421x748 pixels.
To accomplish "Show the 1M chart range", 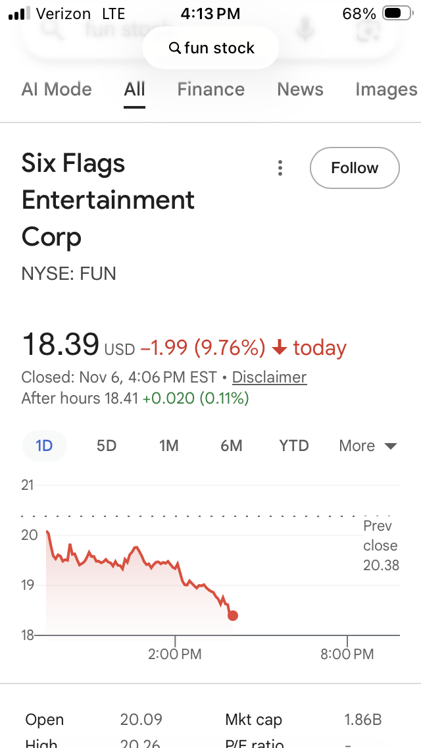I will click(x=169, y=446).
